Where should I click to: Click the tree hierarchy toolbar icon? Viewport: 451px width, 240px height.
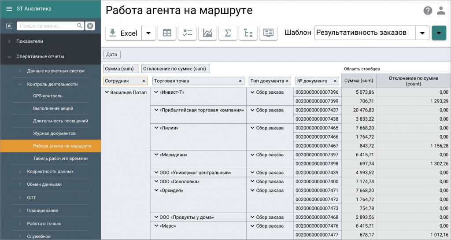[248, 33]
